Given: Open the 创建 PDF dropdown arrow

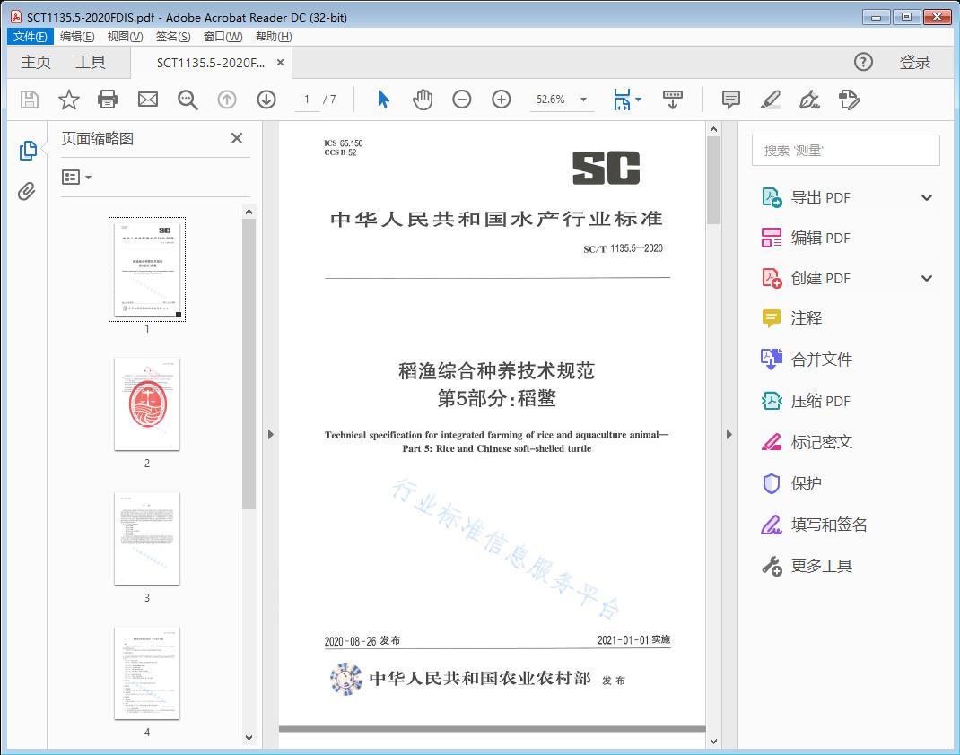Looking at the screenshot, I should 926,278.
